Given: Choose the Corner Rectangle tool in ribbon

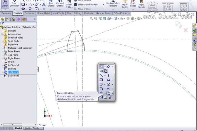Looking at the screenshot, I should (23, 4).
